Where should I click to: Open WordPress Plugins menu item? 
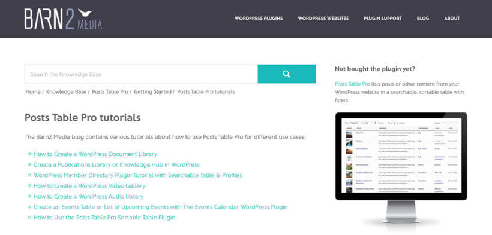coord(259,19)
